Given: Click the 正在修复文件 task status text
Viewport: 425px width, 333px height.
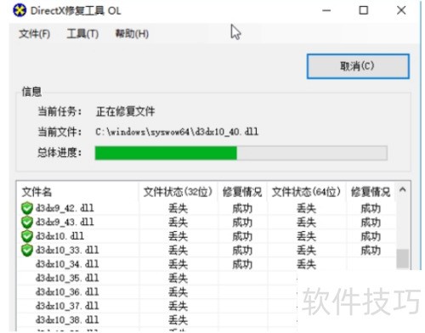Looking at the screenshot, I should pos(126,111).
